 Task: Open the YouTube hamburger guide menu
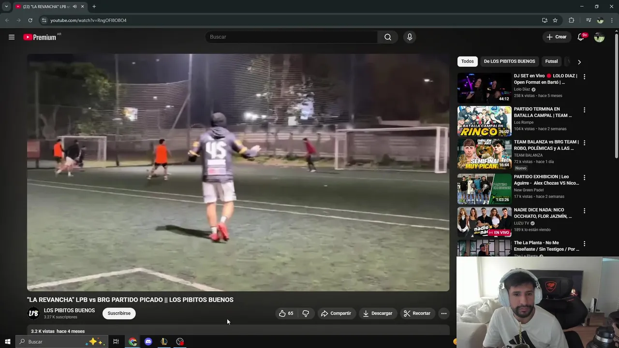(12, 37)
